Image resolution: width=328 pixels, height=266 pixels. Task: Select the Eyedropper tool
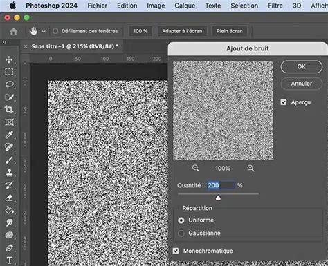coord(9,135)
